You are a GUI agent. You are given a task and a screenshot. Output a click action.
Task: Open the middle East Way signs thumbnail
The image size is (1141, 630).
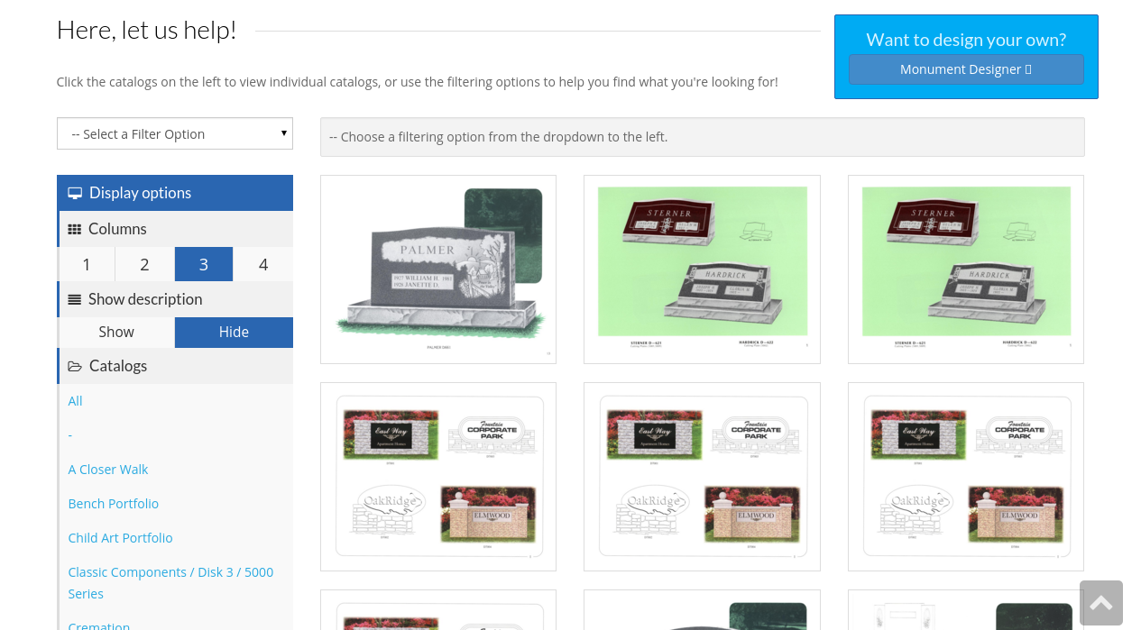[x=702, y=477]
